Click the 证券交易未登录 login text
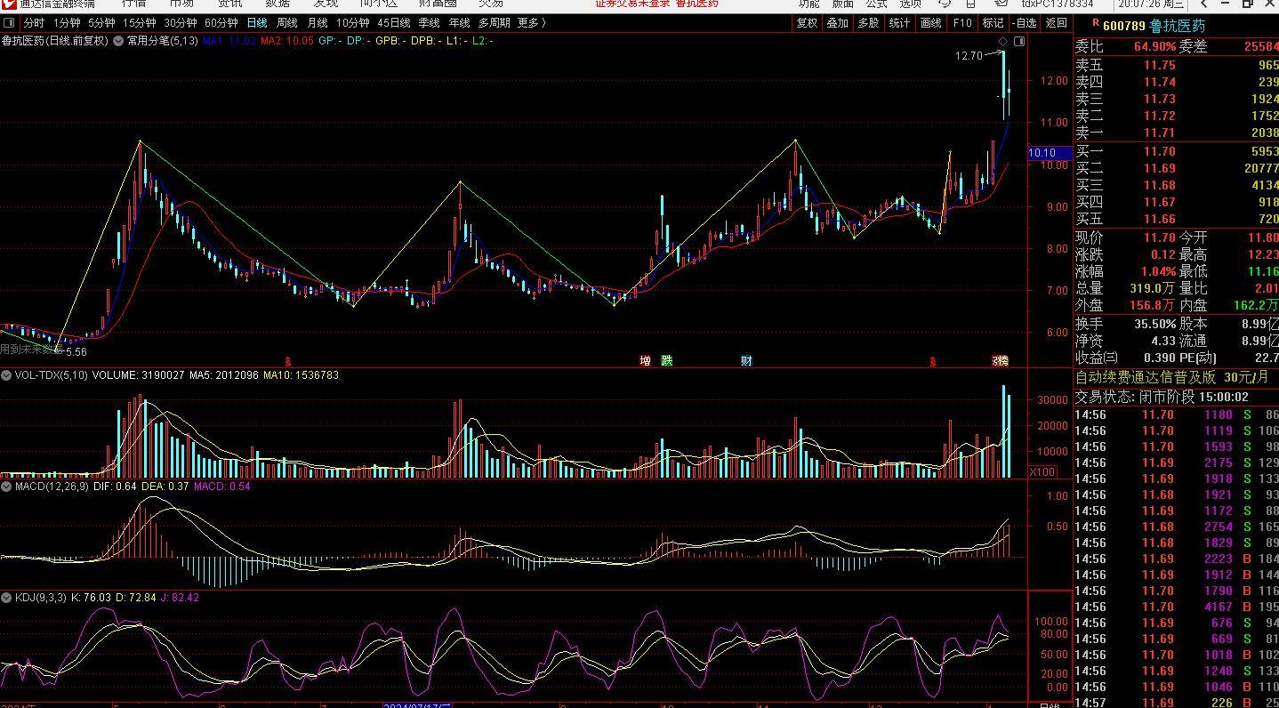The image size is (1279, 708). (631, 4)
